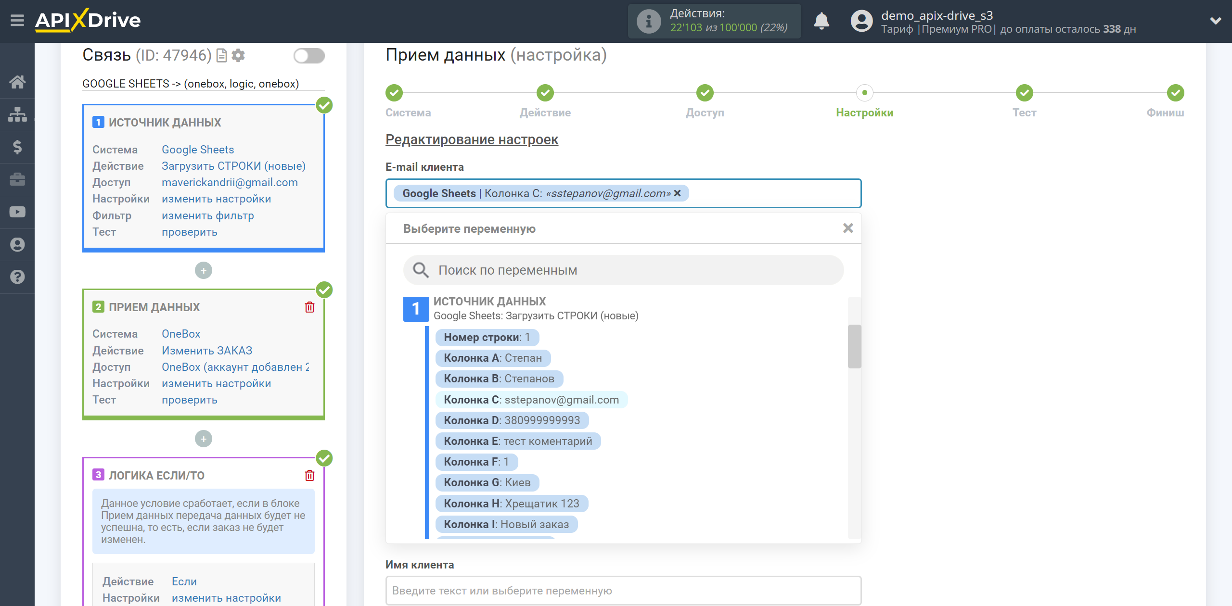Click the ApiX-Drive logo
This screenshot has height=606, width=1232.
point(88,20)
